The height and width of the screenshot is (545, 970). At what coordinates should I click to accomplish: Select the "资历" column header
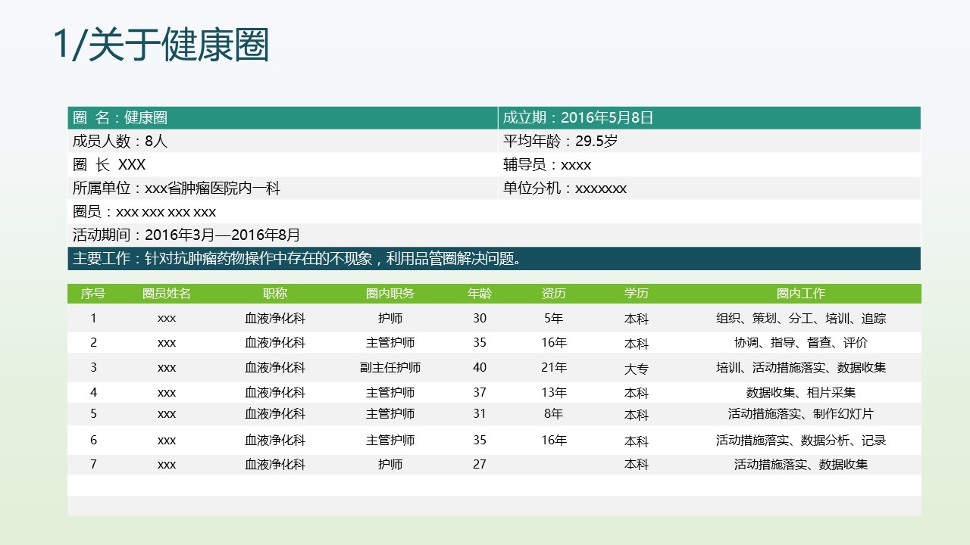coord(554,294)
